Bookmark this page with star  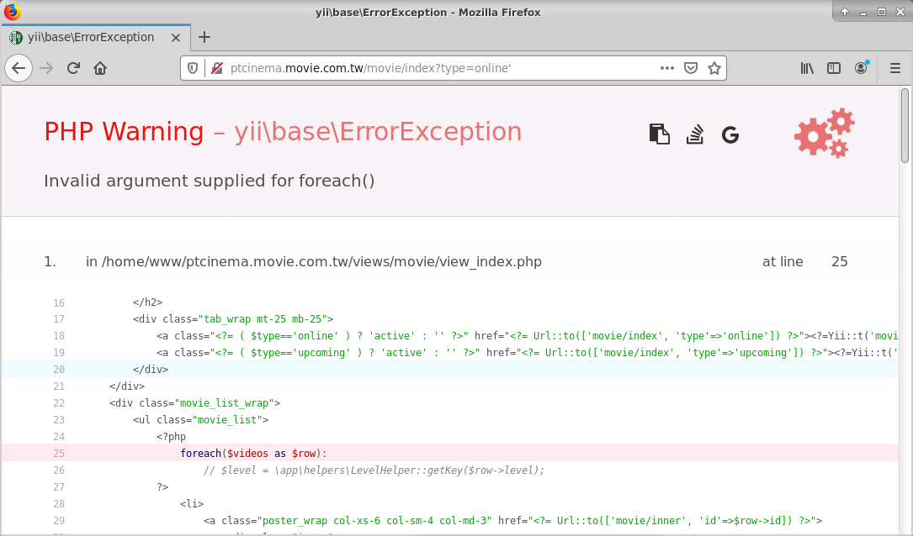click(714, 68)
